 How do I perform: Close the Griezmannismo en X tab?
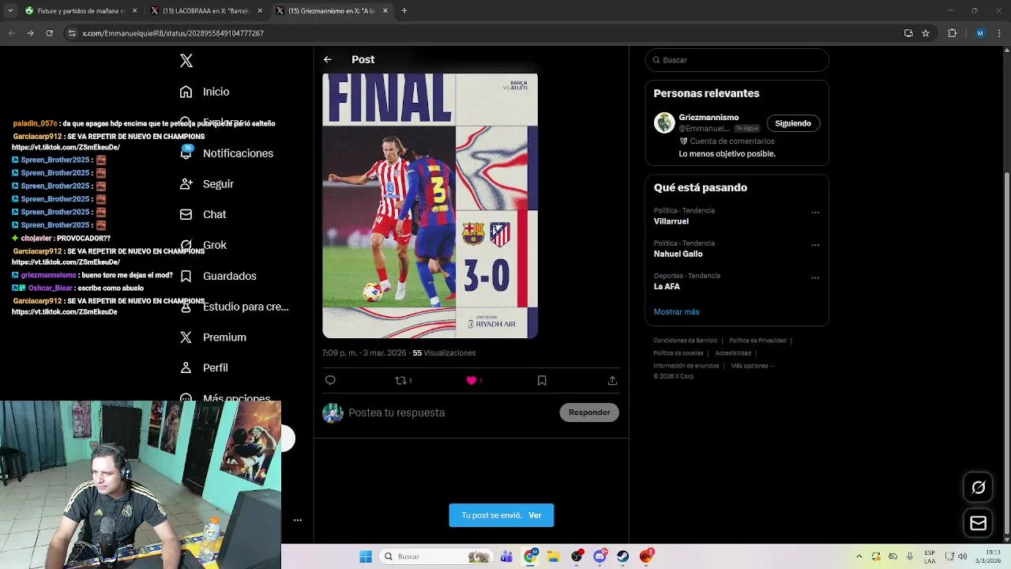click(x=385, y=11)
